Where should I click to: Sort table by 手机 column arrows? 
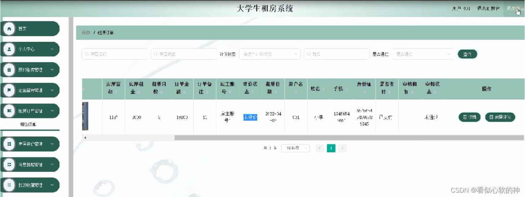(x=347, y=89)
